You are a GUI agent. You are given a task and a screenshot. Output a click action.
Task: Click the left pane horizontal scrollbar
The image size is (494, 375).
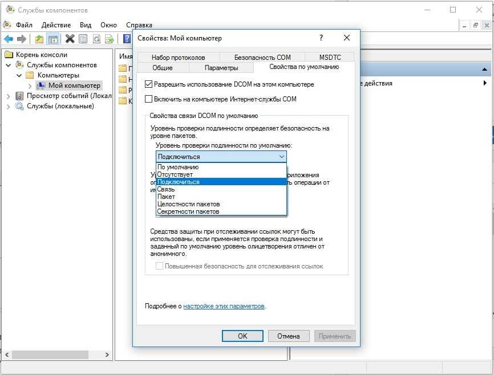57,354
